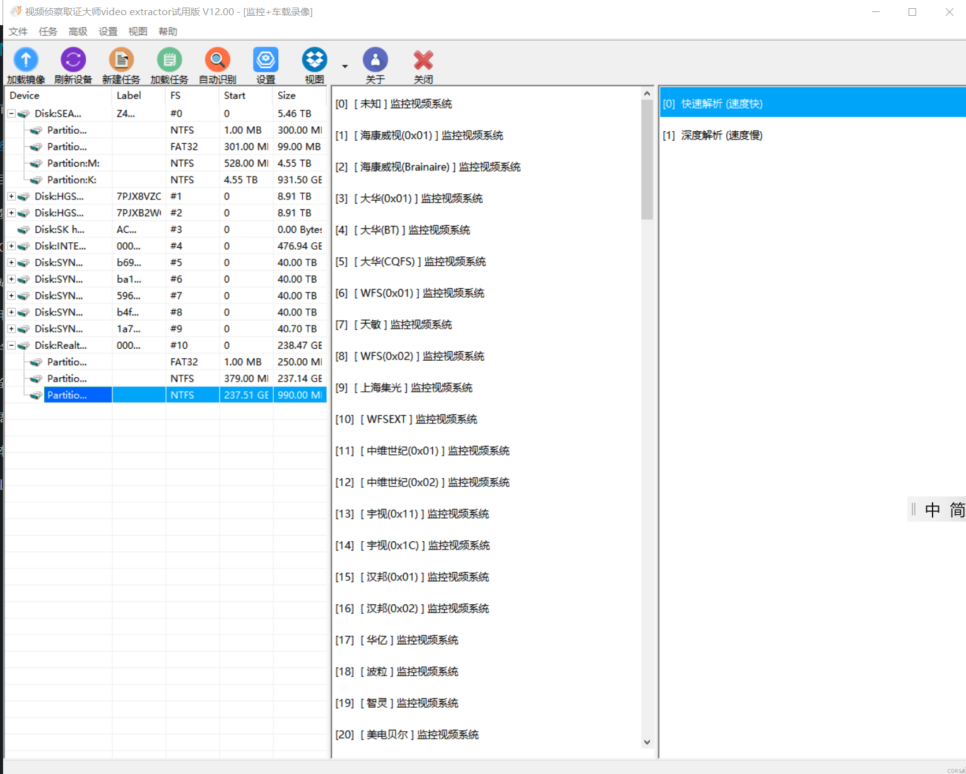Screen dimensions: 966x774
Task: Open the 设置 settings toolbar icon
Action: [x=266, y=60]
